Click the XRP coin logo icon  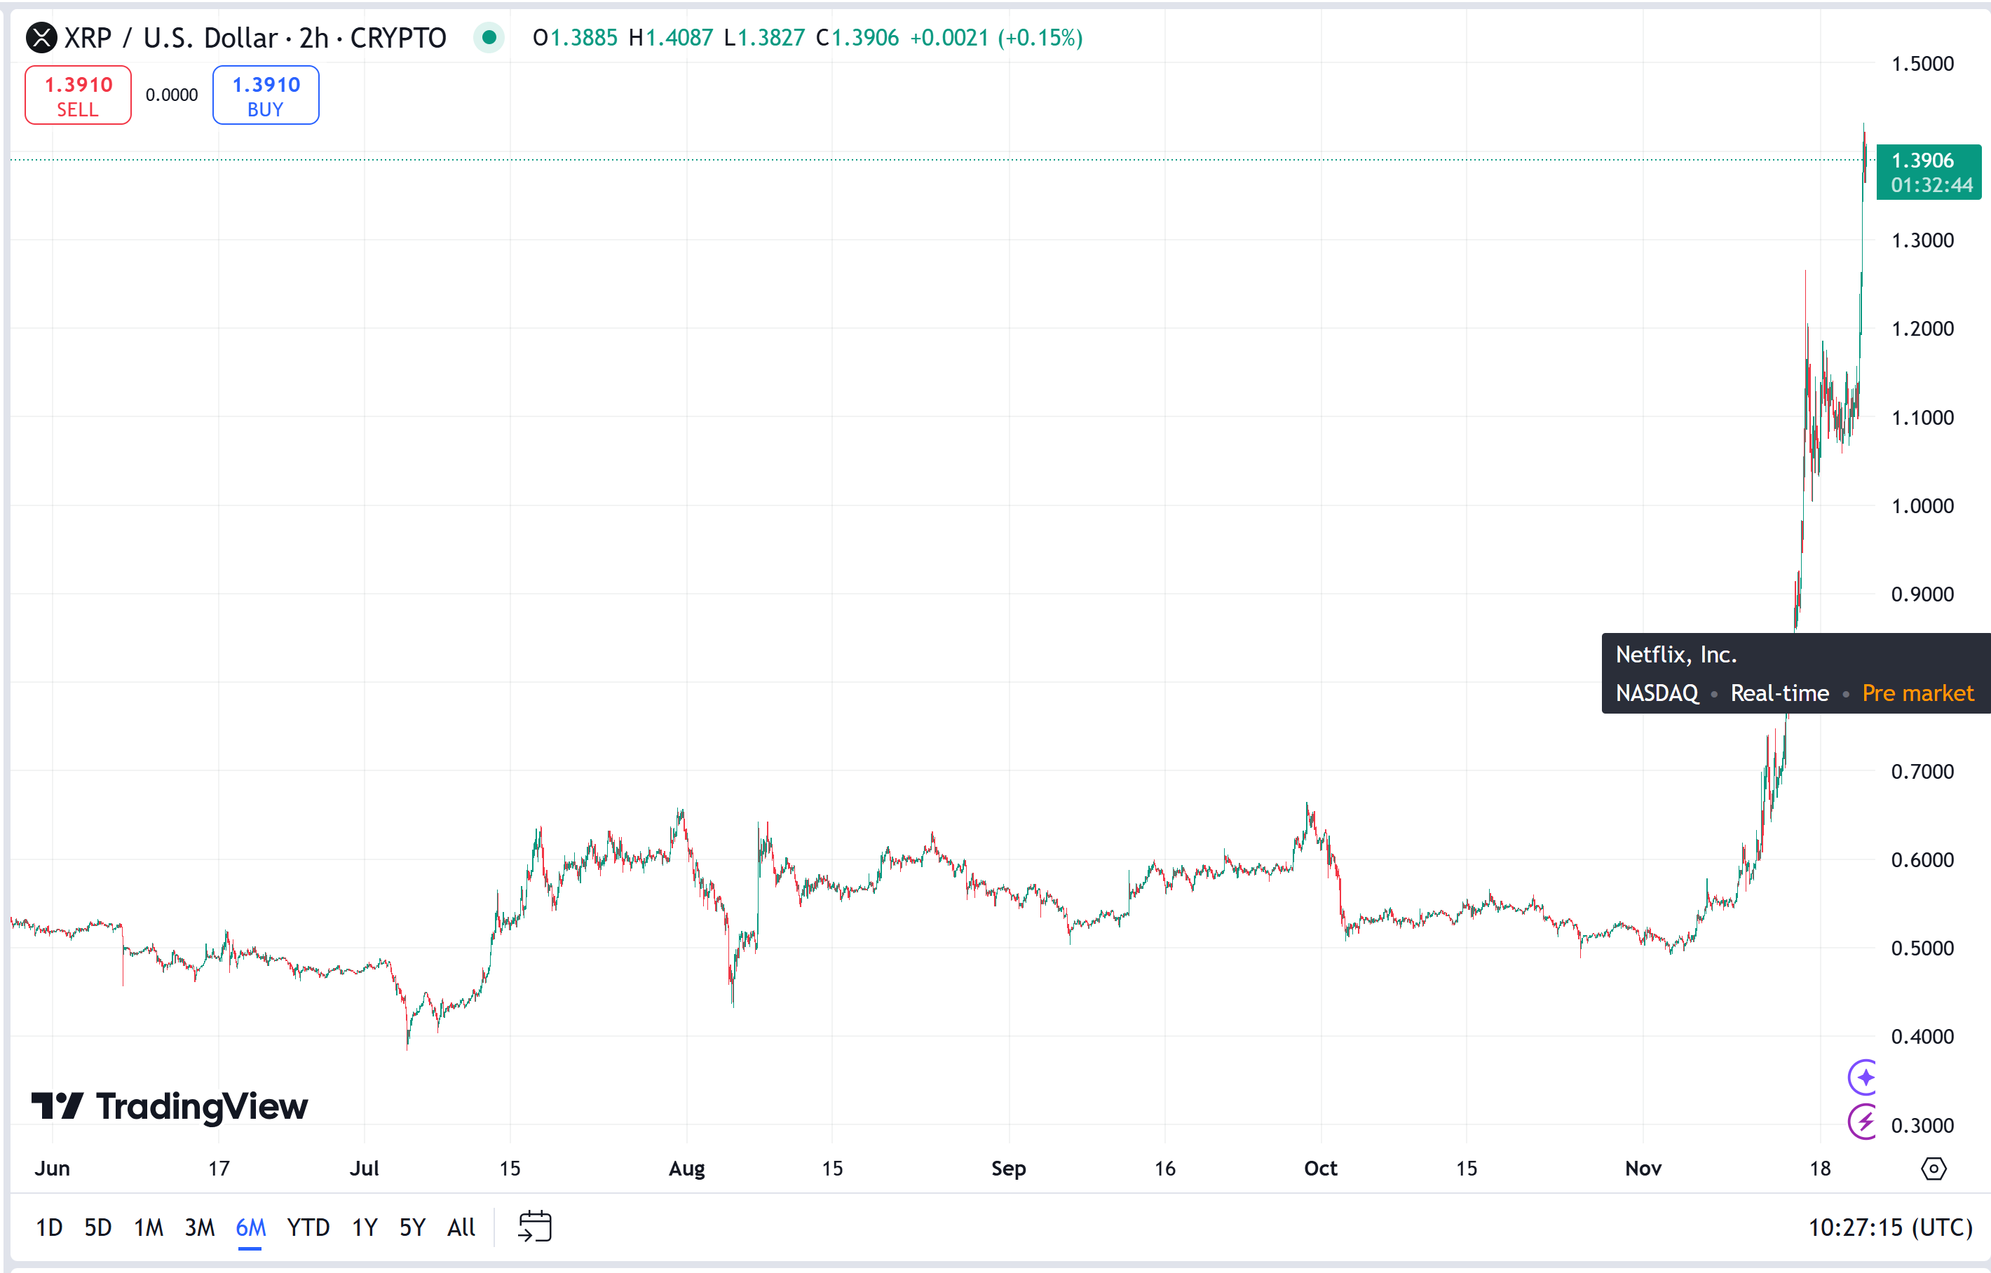click(41, 38)
